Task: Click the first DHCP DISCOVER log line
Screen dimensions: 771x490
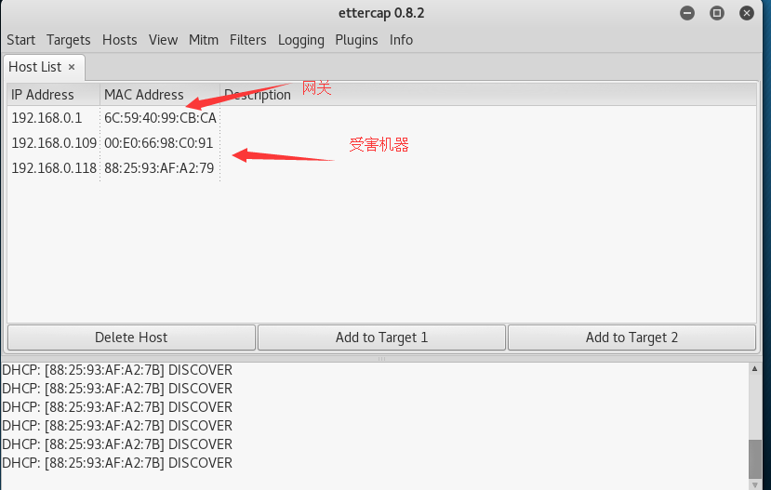Action: pyautogui.click(x=117, y=370)
